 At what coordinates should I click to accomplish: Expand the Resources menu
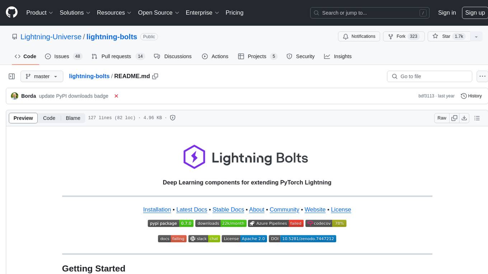point(114,13)
